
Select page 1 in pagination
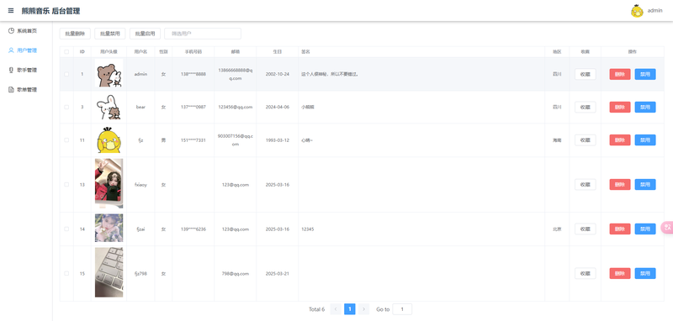pyautogui.click(x=349, y=309)
